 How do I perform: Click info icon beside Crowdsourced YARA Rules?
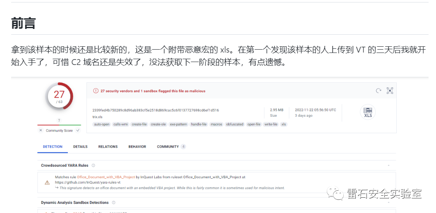click(93, 165)
